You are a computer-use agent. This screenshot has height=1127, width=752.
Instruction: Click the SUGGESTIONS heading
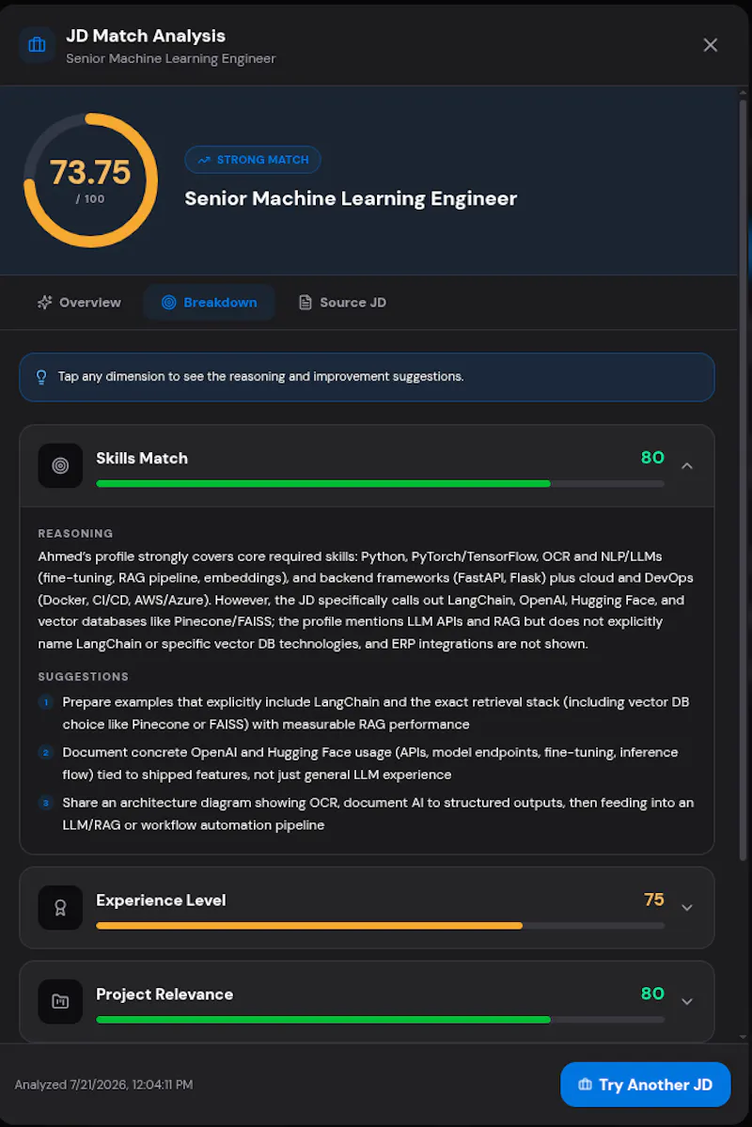click(84, 677)
